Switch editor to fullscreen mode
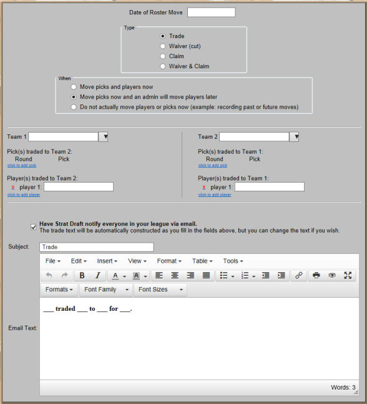The width and height of the screenshot is (367, 404). point(348,275)
